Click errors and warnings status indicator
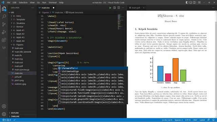Image resolution: width=217 pixels, height=122 pixels. (7, 120)
